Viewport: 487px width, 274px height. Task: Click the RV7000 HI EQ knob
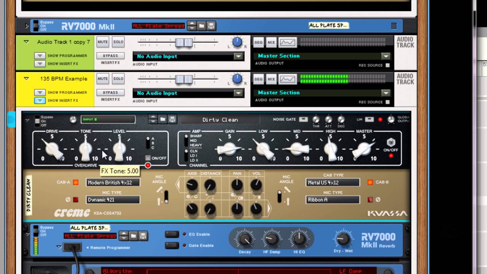(299, 239)
